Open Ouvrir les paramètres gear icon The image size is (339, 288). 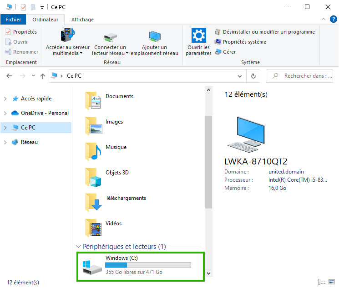[x=199, y=35]
